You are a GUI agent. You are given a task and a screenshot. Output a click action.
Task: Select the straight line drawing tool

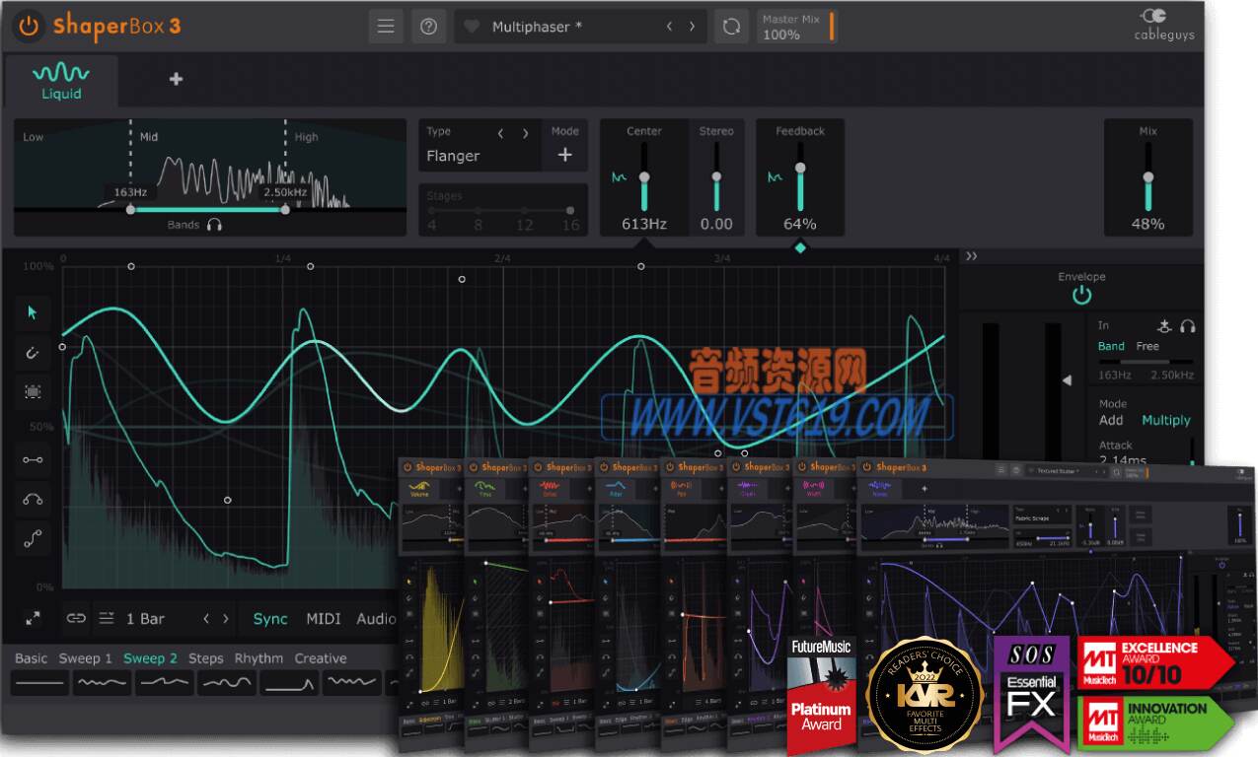coord(33,459)
